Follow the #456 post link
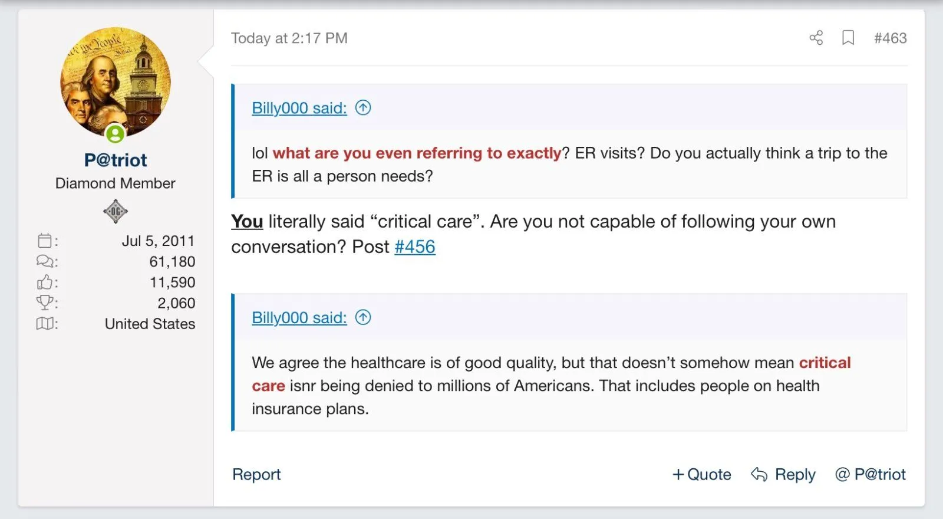 (415, 247)
